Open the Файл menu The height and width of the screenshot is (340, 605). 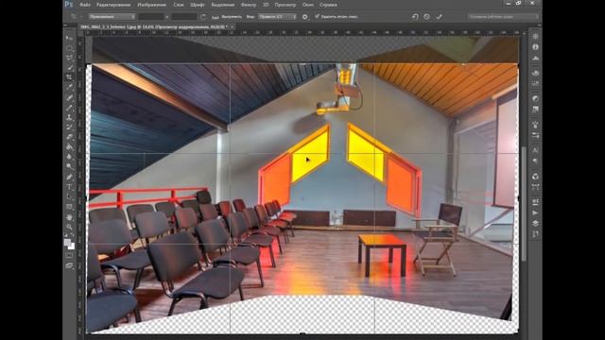pos(84,5)
